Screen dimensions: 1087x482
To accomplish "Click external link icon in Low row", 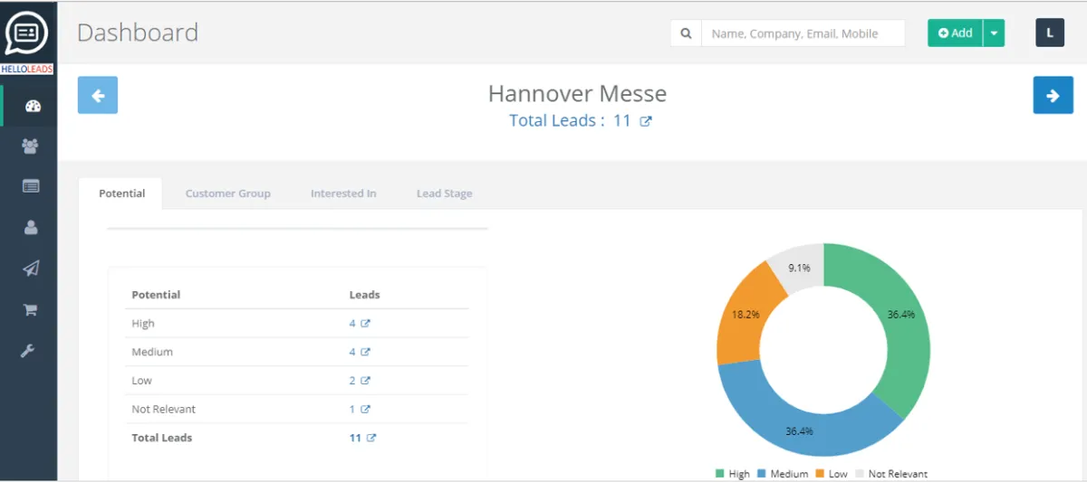I will coord(366,381).
